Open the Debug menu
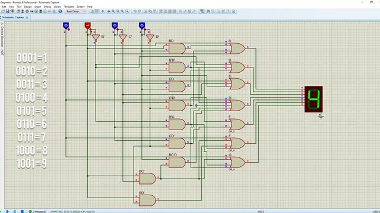 pos(47,7)
